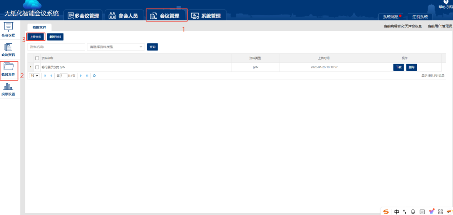Open 系统消息 notifications
453x215 pixels.
(x=390, y=17)
